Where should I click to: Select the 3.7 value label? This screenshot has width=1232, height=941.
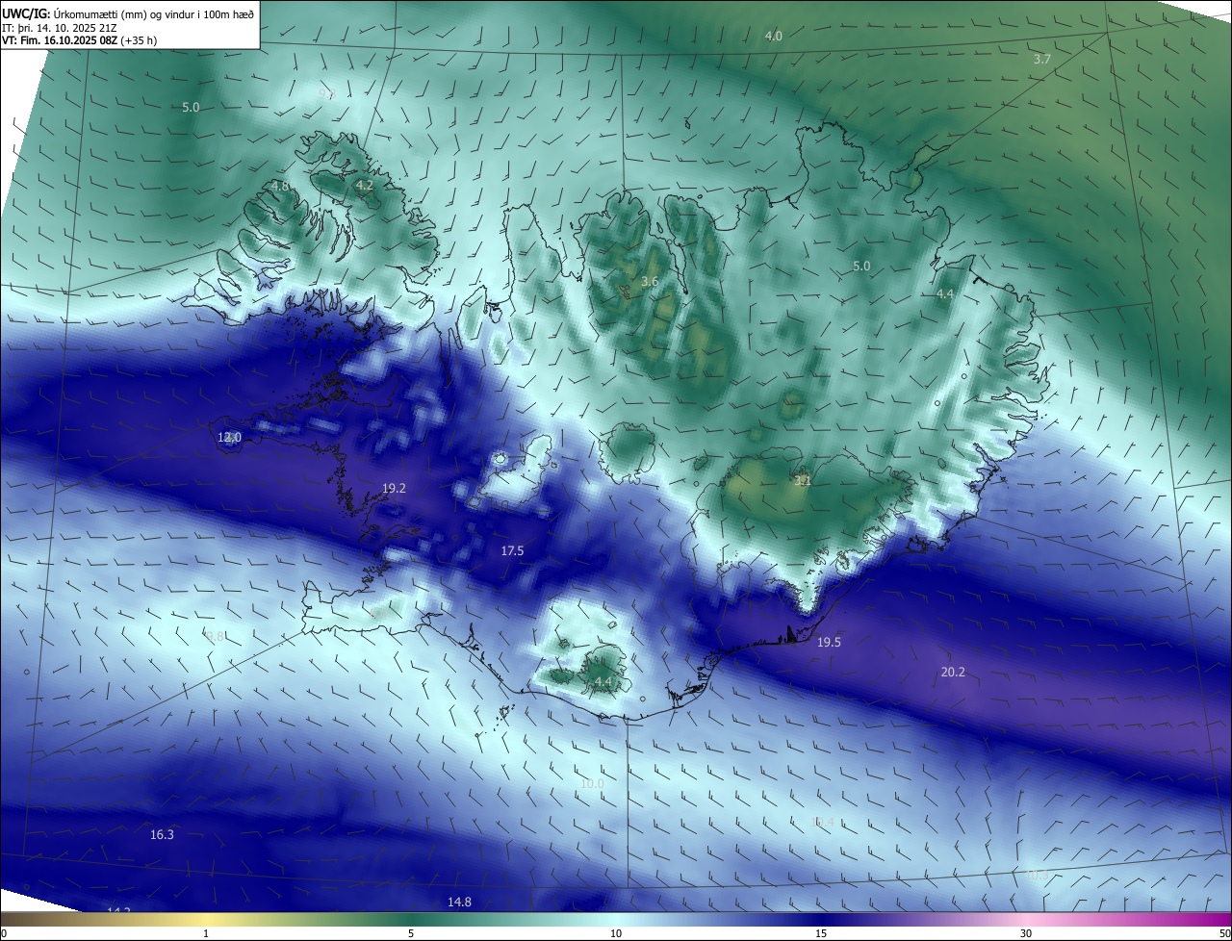[1041, 59]
